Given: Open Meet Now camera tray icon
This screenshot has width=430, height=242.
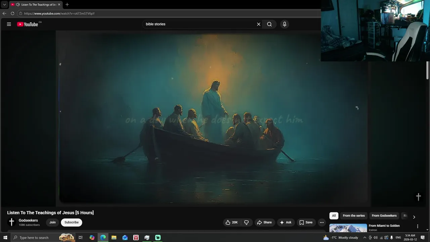Looking at the screenshot, I should point(370,238).
